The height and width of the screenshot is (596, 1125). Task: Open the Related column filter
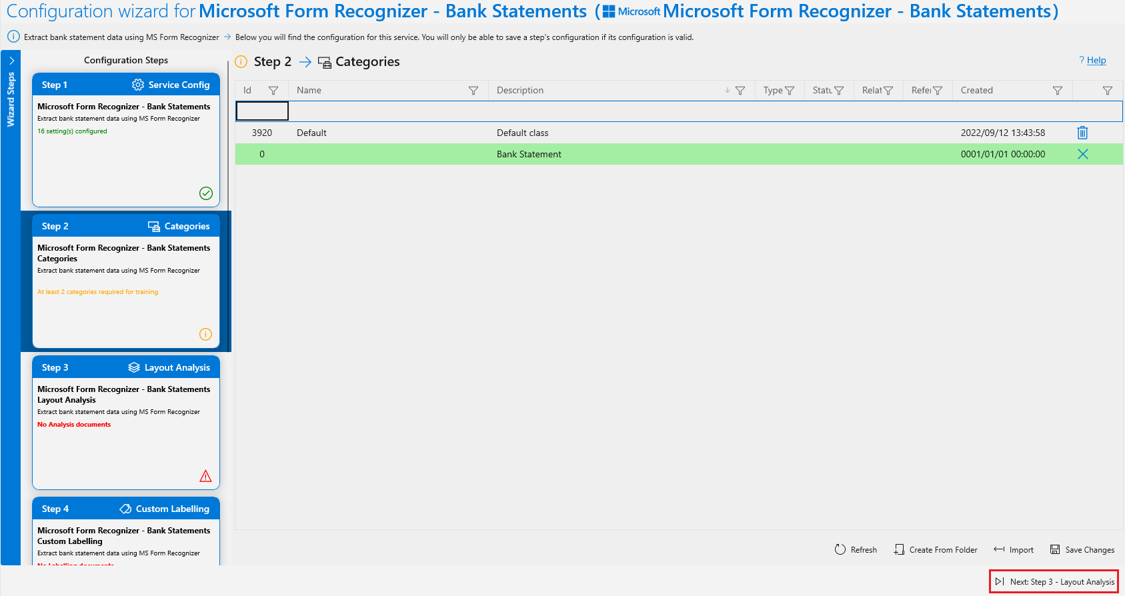coord(888,91)
